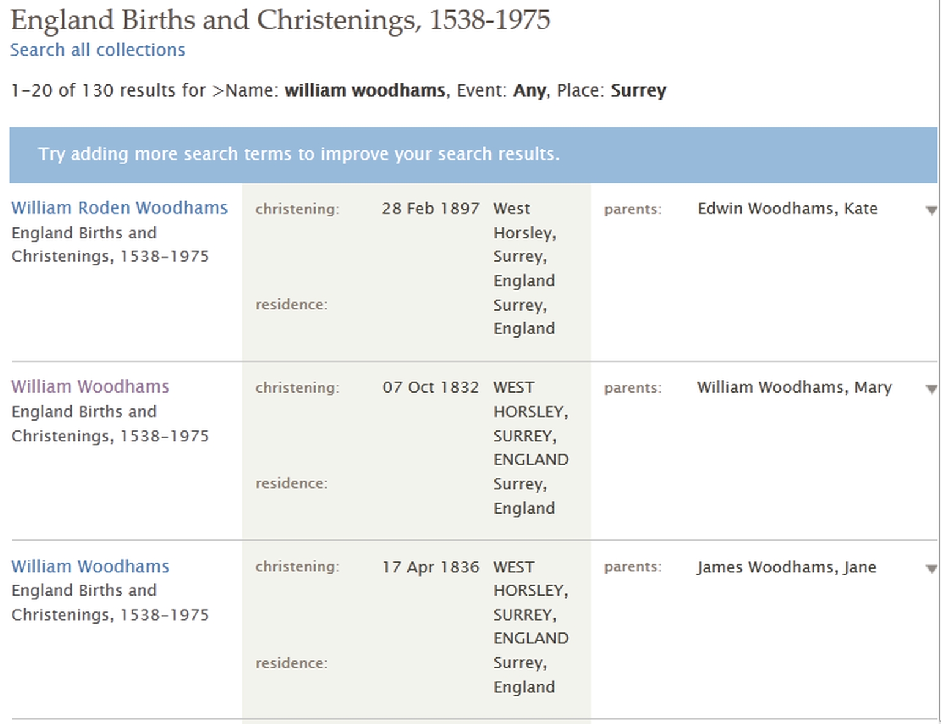Open William Woodhams record christened 1832

pos(90,386)
